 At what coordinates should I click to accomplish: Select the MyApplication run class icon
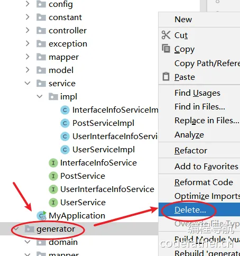[x=42, y=216]
